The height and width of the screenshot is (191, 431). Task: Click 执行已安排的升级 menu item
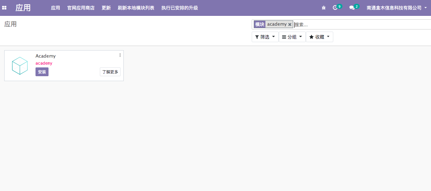(x=180, y=8)
